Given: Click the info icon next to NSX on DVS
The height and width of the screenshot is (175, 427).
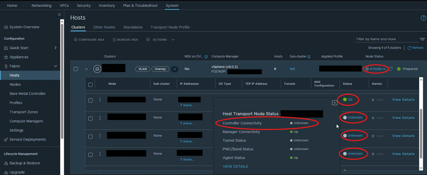Looking at the screenshot, I should click(x=206, y=57).
